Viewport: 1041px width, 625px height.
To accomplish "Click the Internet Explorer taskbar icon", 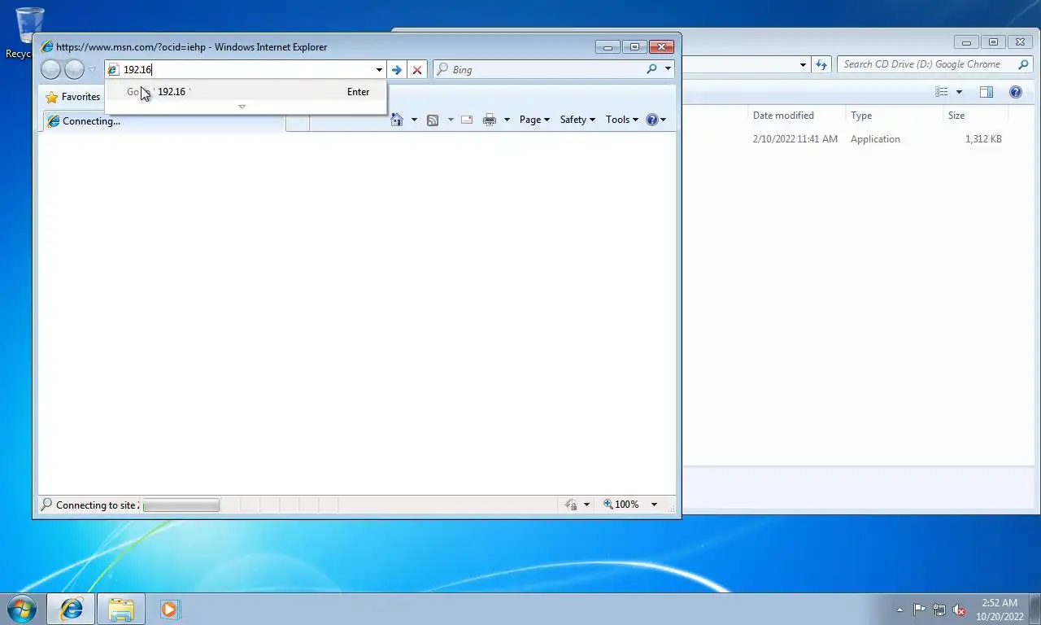I will (x=72, y=609).
